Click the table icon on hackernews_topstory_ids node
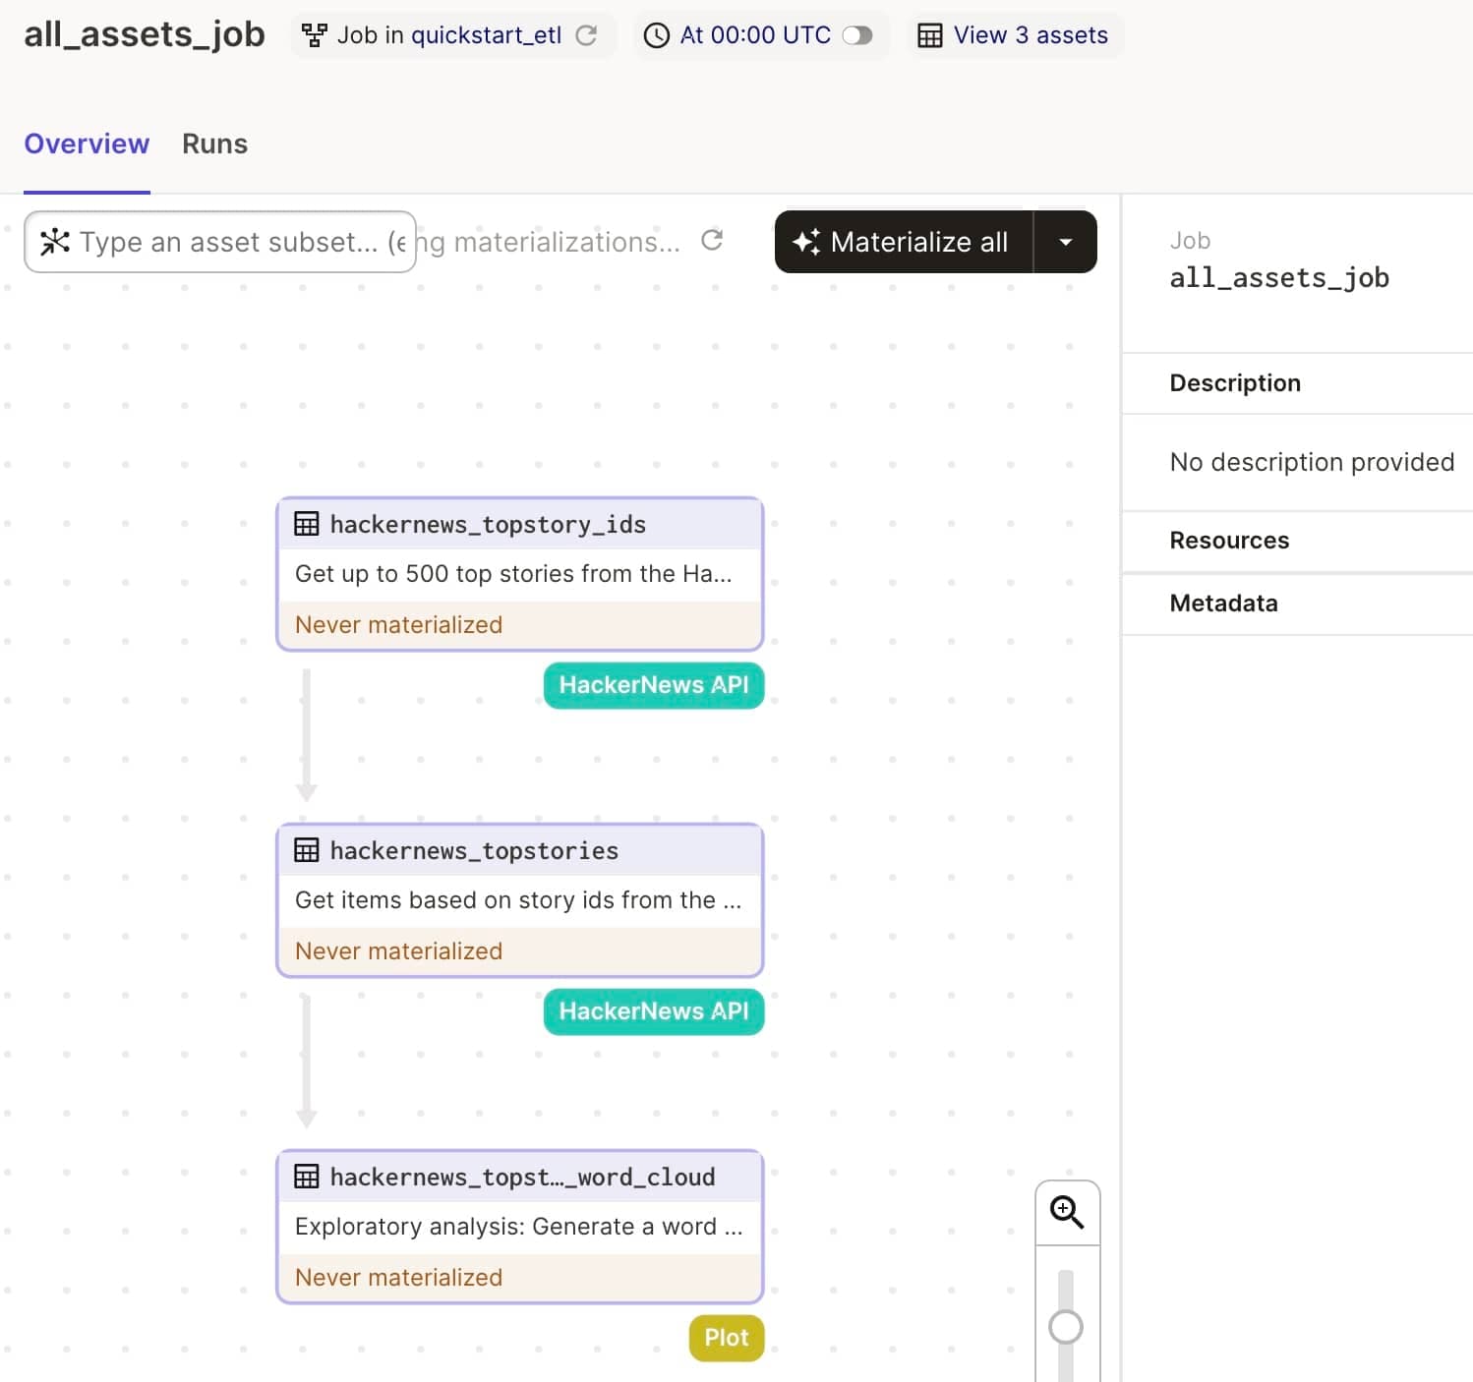The image size is (1473, 1382). point(307,524)
